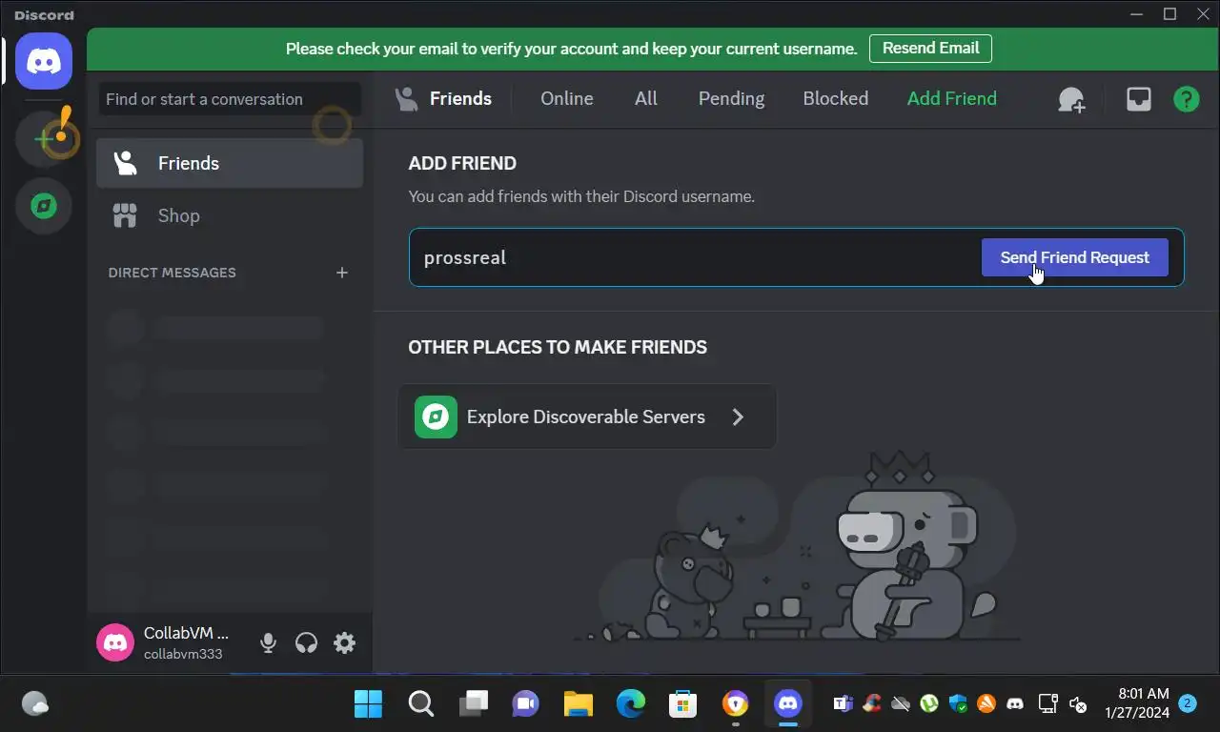Click Discord tray icon
Image resolution: width=1220 pixels, height=732 pixels.
[x=1016, y=704]
